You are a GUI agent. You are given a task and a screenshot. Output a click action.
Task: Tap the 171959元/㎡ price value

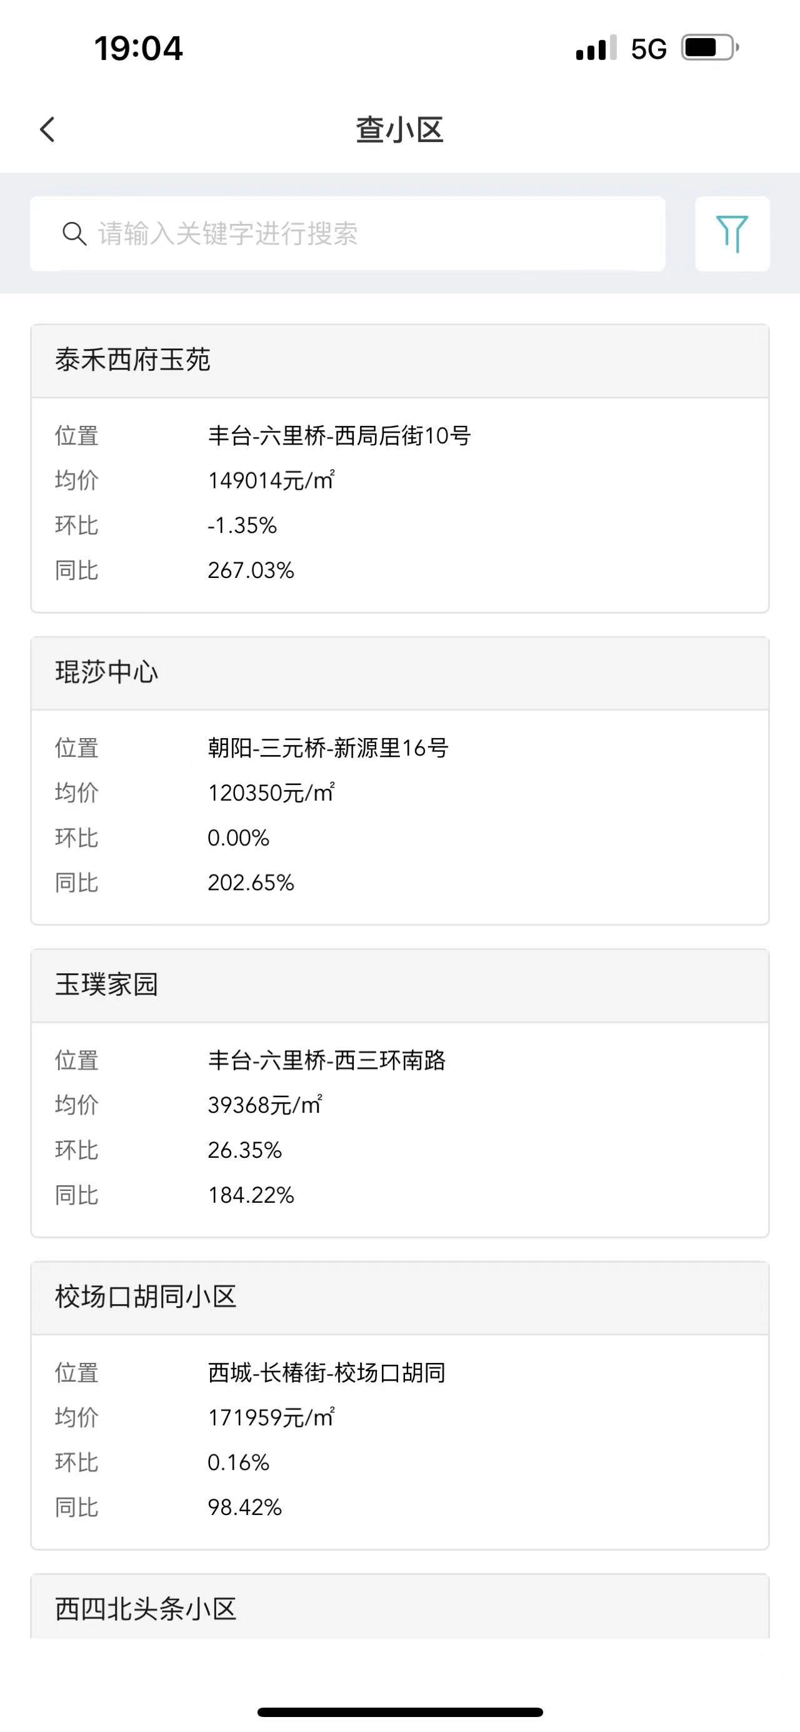[x=271, y=1417]
